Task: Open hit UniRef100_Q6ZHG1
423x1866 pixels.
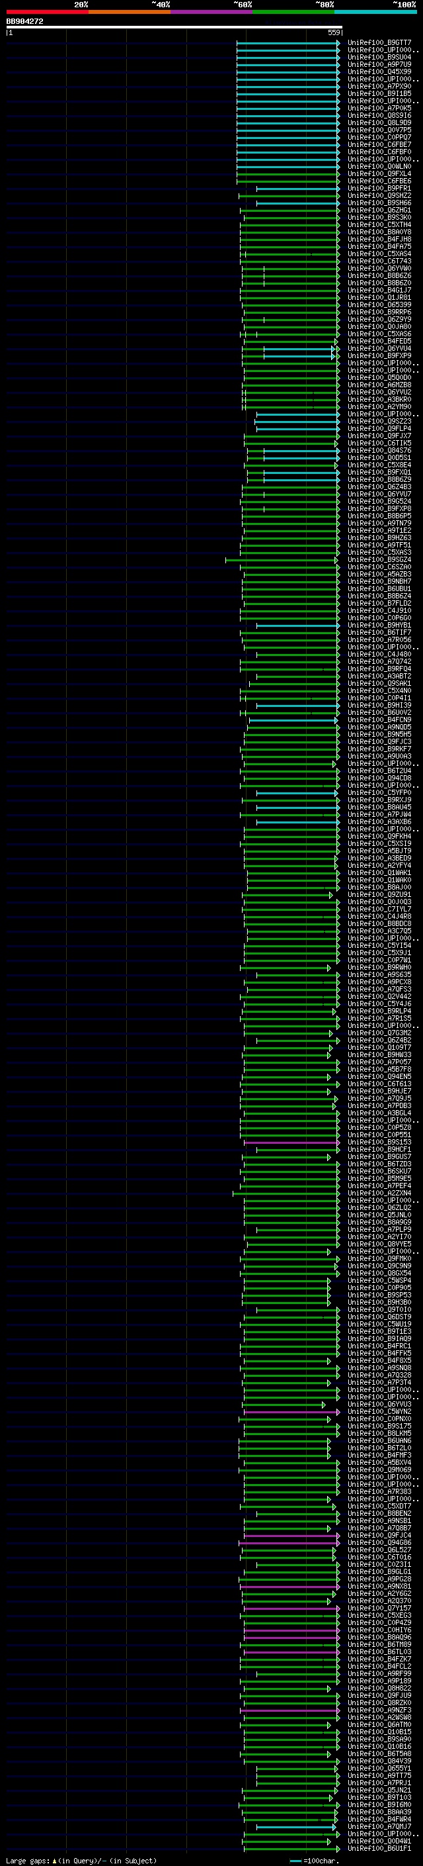Action: (379, 210)
